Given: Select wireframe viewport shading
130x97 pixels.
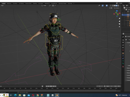Looking at the screenshot, I should click(x=113, y=6).
